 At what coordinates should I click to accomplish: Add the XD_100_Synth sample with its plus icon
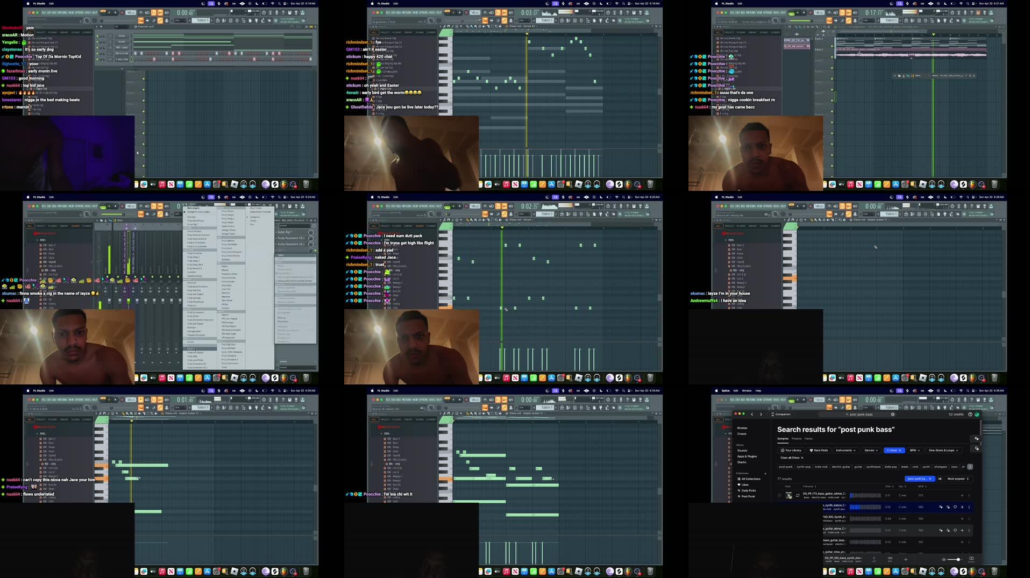(x=962, y=519)
